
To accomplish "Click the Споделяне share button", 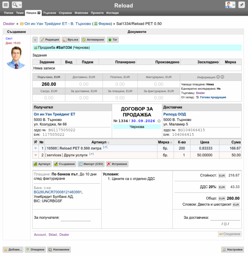I will point(230,234).
